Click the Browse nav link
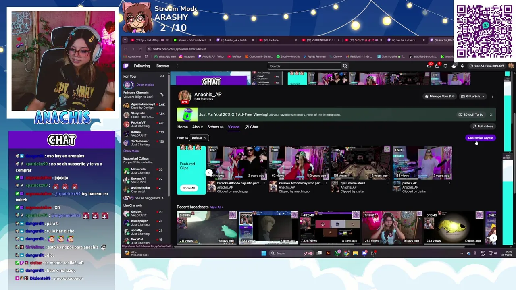Image resolution: width=516 pixels, height=290 pixels. point(162,66)
